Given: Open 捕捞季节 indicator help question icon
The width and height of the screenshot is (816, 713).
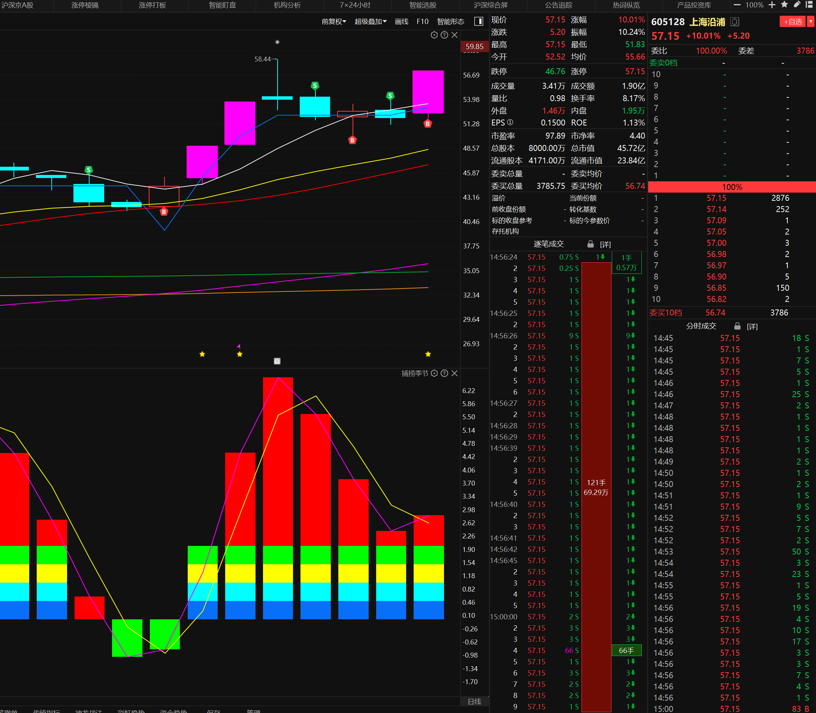Looking at the screenshot, I should pos(444,373).
